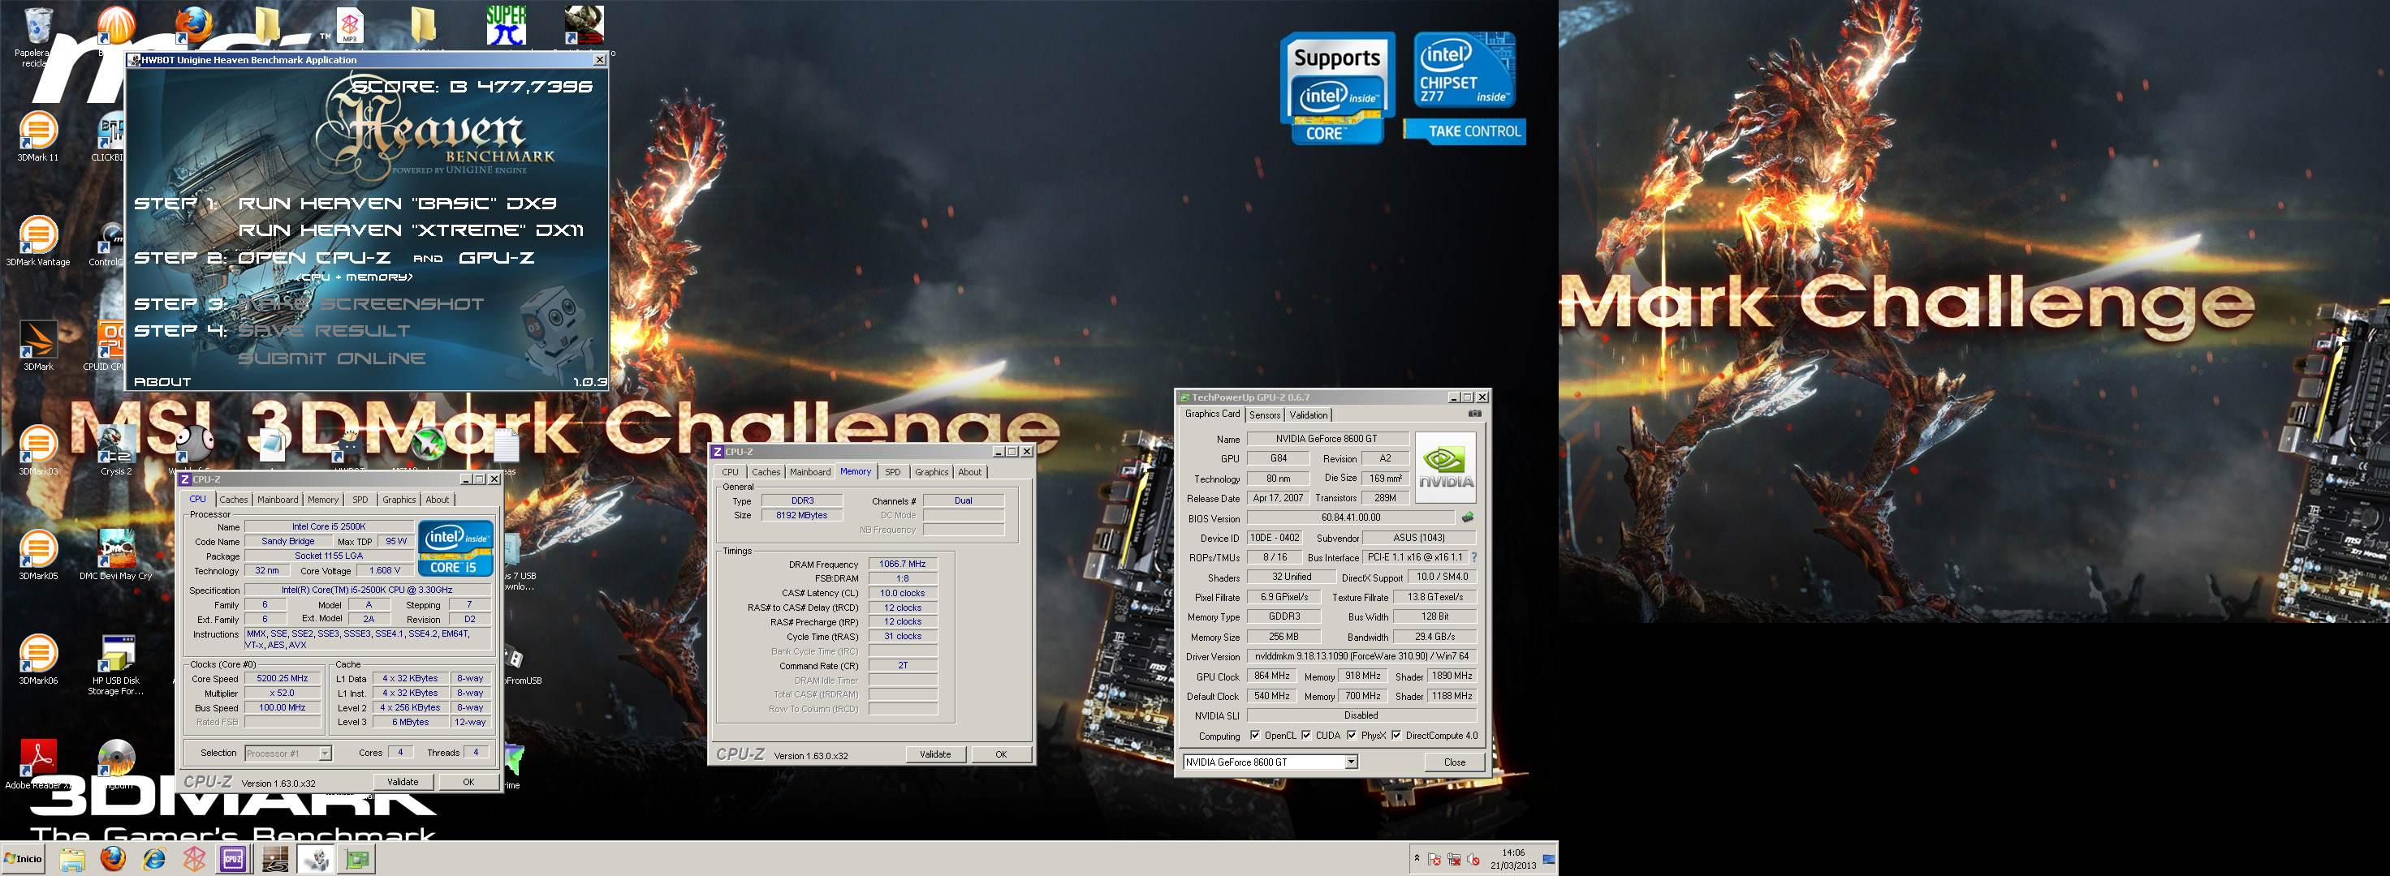2390x876 pixels.
Task: Open the 3DMark desktop shortcut
Action: 38,345
